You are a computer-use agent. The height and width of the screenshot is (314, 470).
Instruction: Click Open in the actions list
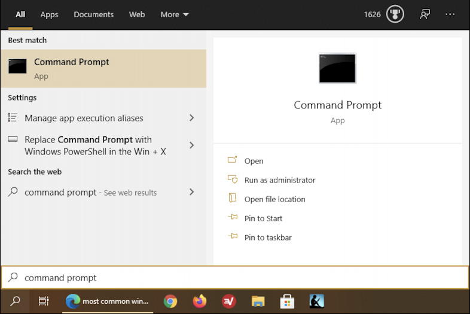point(254,161)
